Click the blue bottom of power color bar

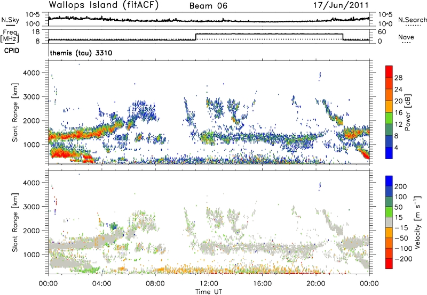pyautogui.click(x=389, y=153)
